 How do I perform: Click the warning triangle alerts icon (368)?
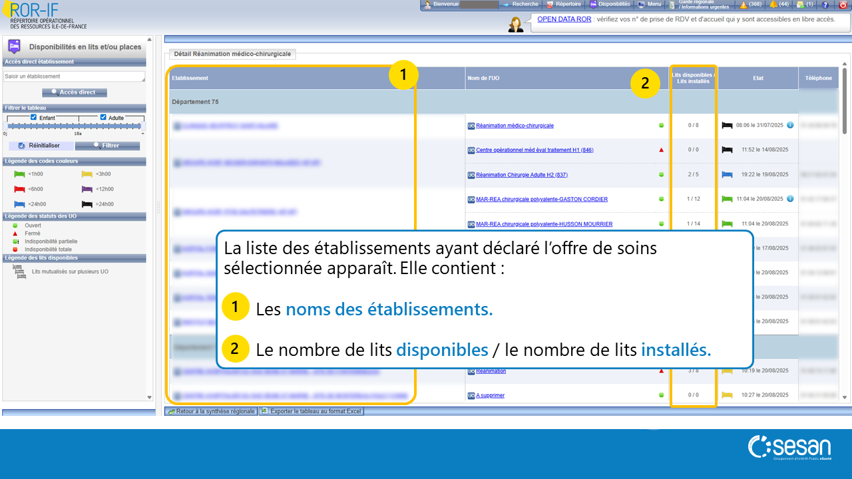point(744,5)
